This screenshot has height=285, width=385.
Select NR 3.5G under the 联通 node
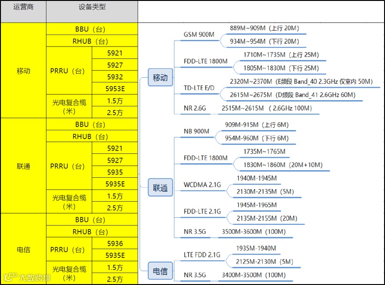[x=195, y=232]
